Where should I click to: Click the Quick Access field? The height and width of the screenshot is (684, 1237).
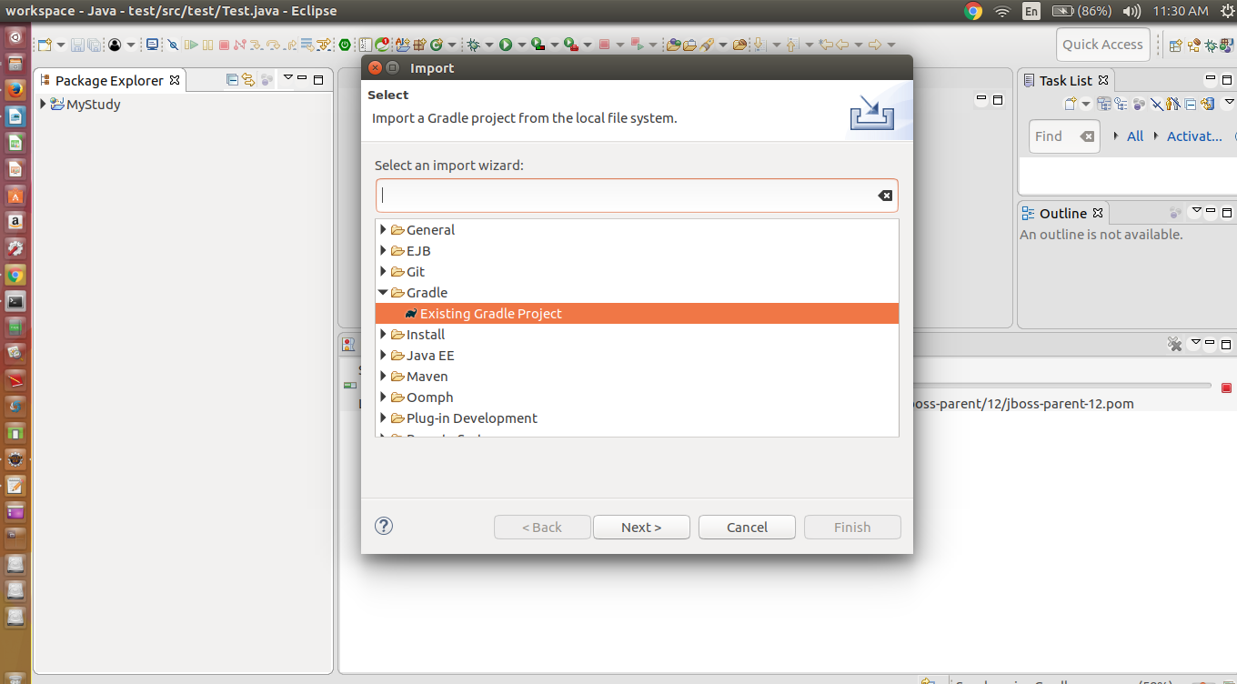pos(1102,45)
